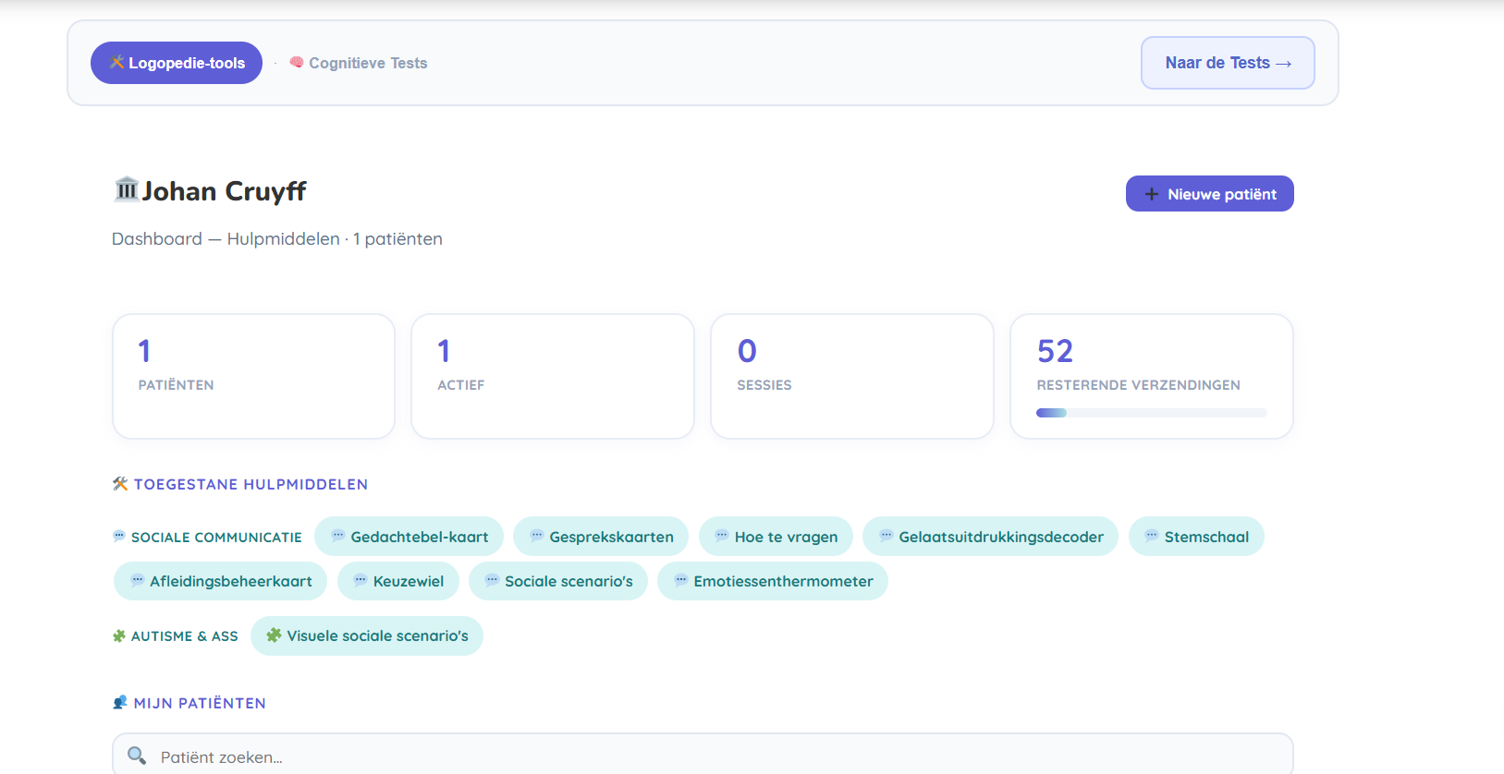Select the Keuzewiel chip

click(398, 581)
